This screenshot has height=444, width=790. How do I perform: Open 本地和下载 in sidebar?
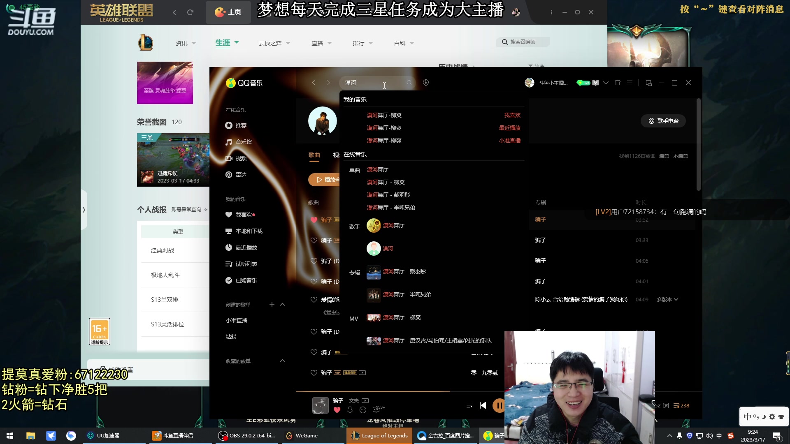[x=244, y=231]
